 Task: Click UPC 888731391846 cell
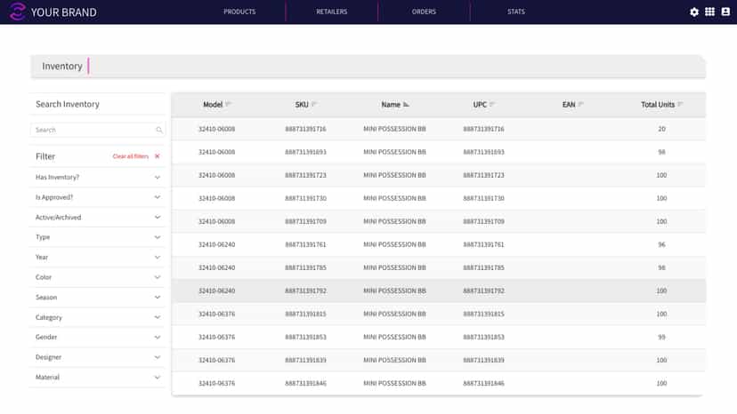[x=483, y=384]
